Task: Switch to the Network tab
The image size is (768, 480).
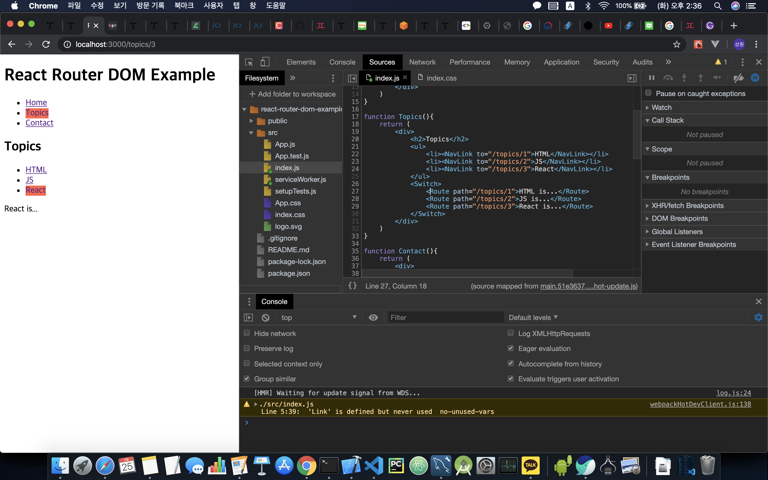Action: click(422, 62)
